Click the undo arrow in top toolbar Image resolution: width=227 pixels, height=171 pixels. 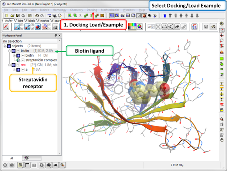(37, 16)
